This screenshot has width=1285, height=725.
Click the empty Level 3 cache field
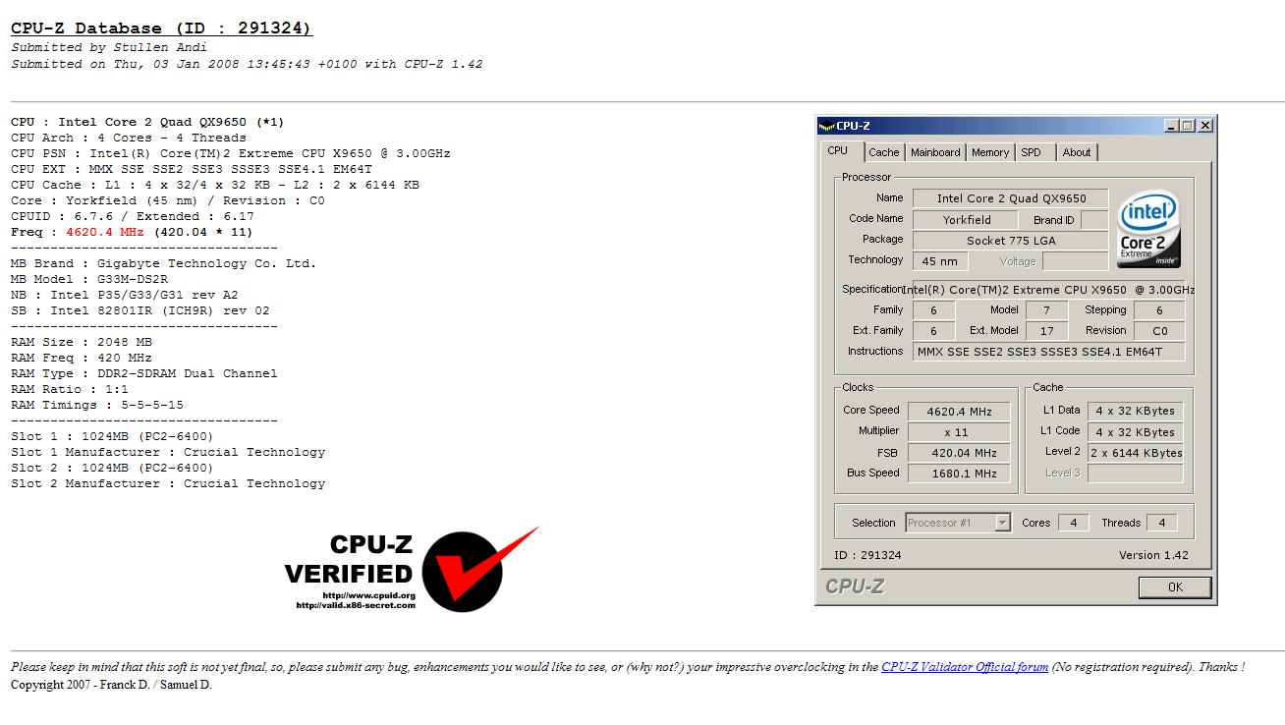[1136, 474]
